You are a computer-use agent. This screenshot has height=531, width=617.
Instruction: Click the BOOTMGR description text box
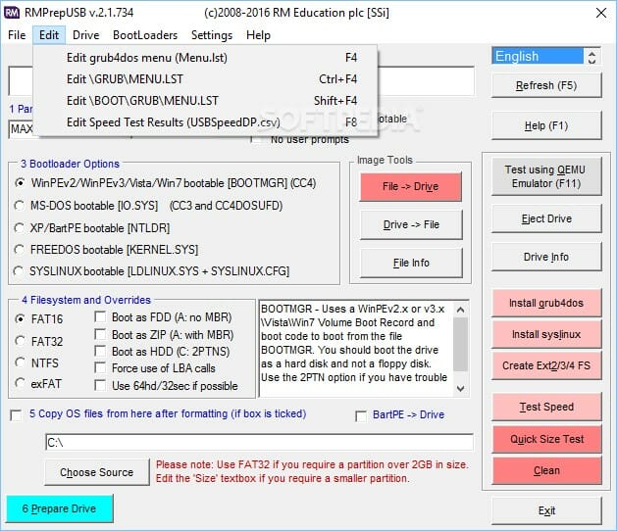(356, 349)
